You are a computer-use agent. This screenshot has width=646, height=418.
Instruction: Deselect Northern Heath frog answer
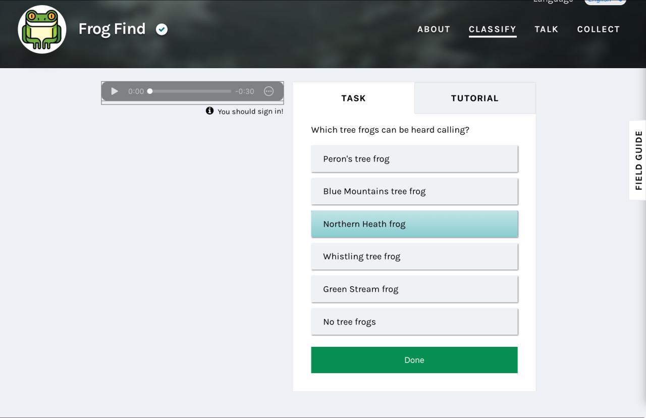click(414, 224)
